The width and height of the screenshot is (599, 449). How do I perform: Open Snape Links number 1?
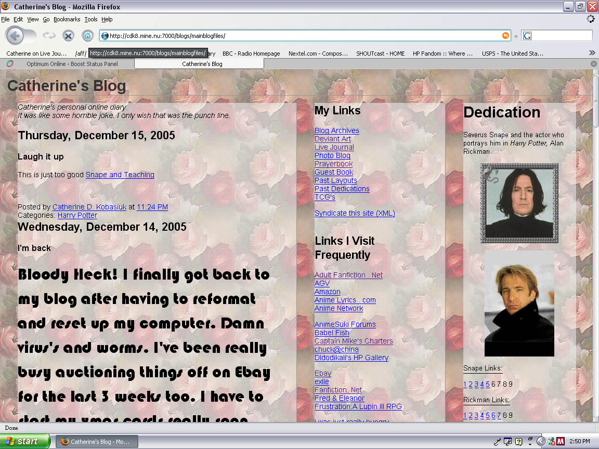pyautogui.click(x=465, y=384)
